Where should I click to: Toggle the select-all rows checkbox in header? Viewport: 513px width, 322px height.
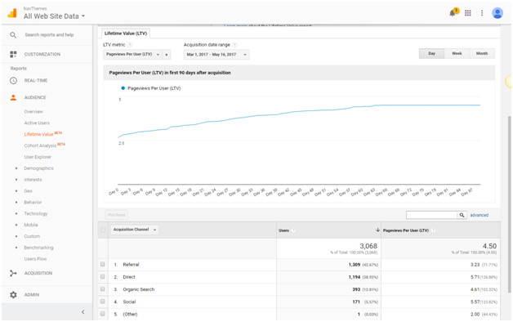coord(103,230)
